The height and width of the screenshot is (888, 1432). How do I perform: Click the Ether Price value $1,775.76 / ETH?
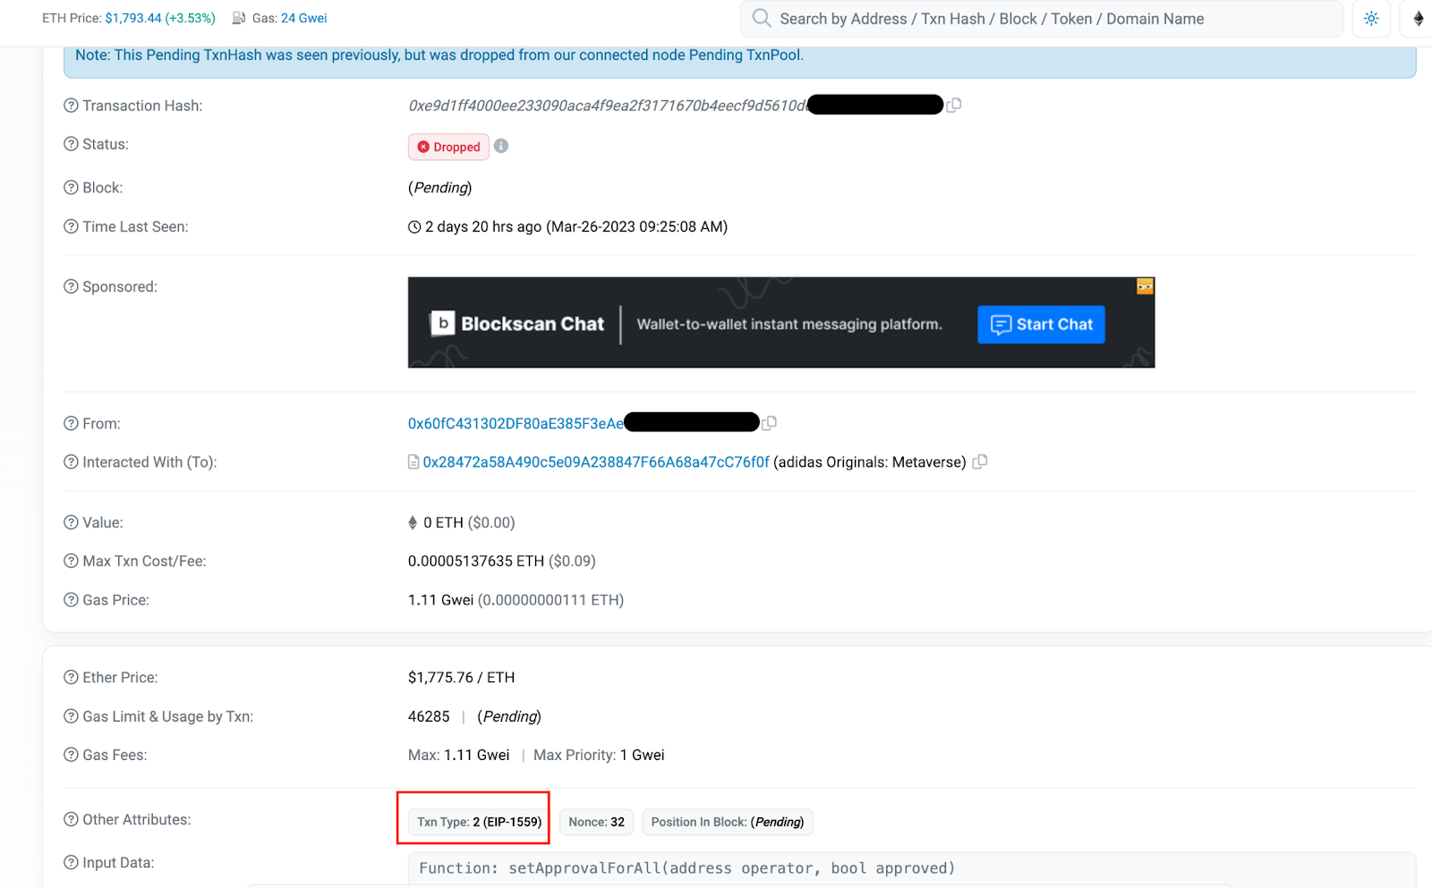461,678
